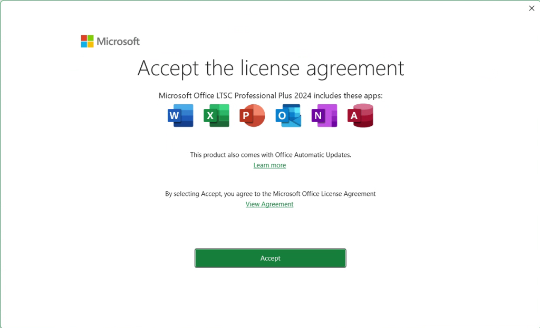
Task: Select the Access app icon
Action: tap(360, 115)
